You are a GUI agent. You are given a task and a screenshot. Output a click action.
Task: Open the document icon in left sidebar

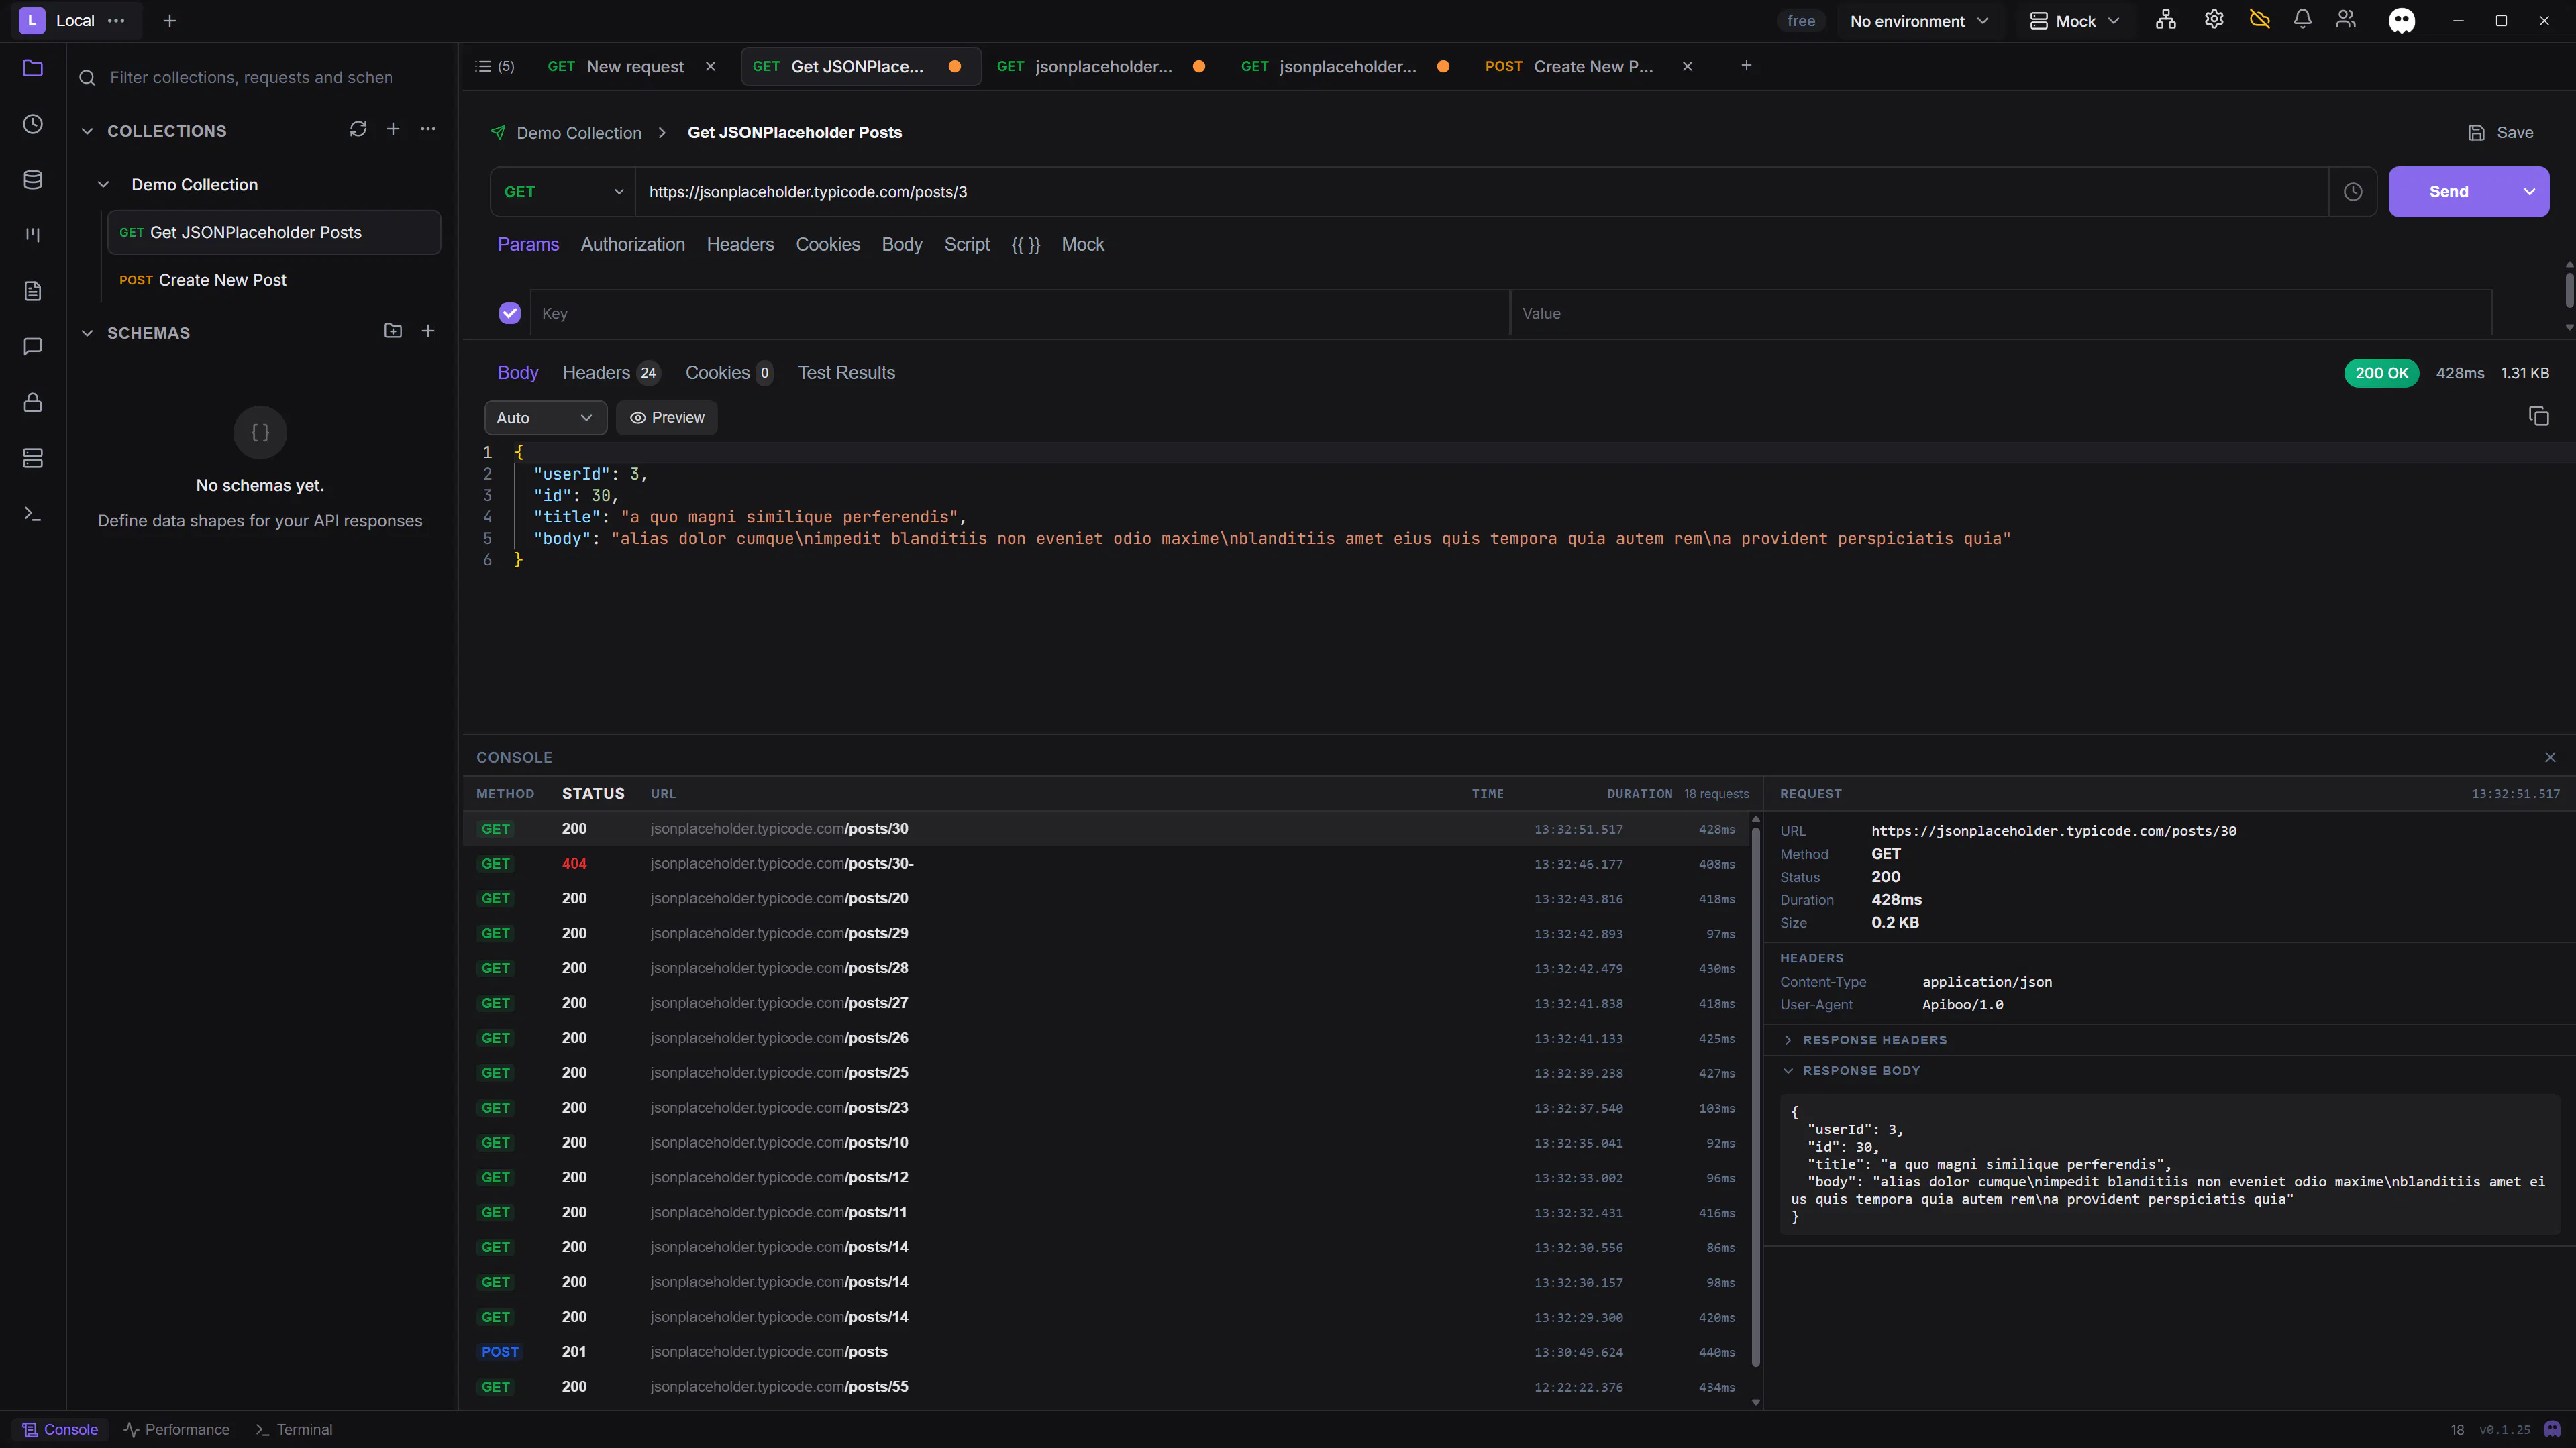(33, 291)
